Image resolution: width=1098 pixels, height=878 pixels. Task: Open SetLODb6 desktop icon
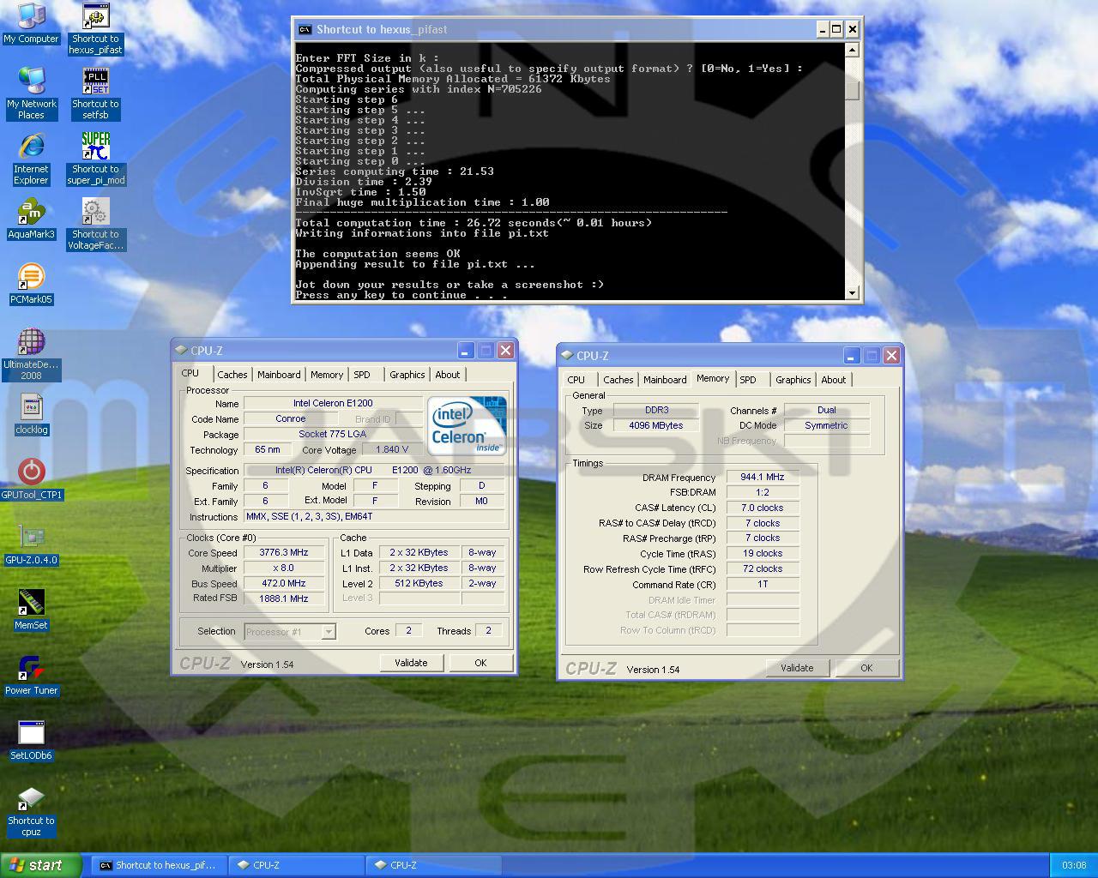tap(31, 740)
